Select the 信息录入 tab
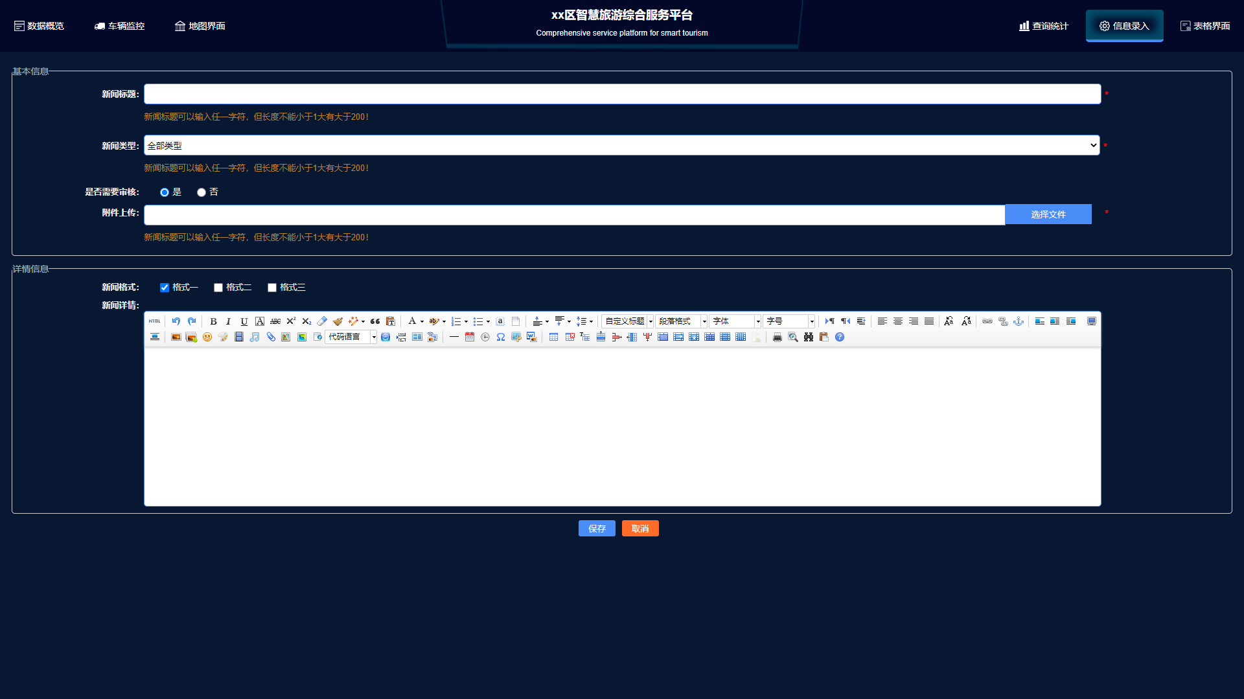Screen dimensions: 1244x699 click(1125, 26)
